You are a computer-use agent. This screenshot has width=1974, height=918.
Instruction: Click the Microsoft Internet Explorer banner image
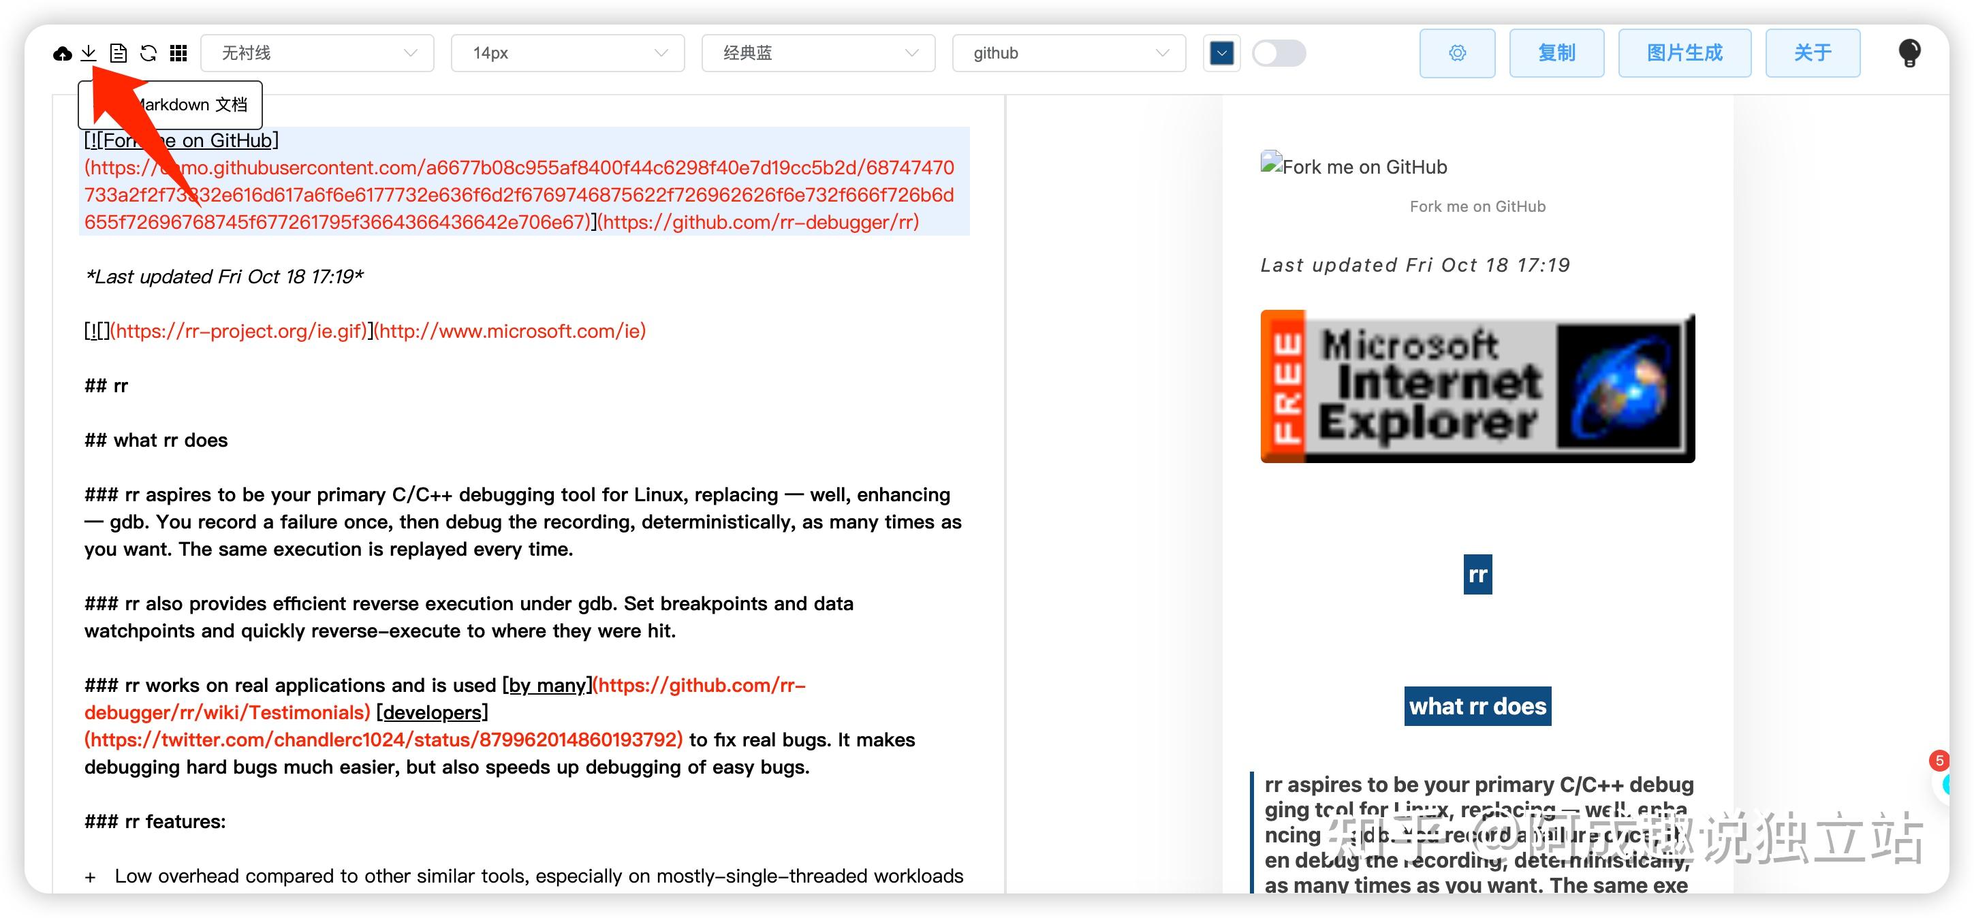[1477, 386]
